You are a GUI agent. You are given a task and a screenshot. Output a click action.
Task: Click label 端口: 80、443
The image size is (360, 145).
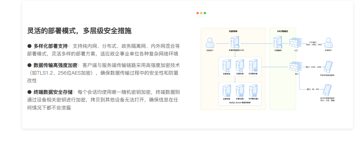313,89
